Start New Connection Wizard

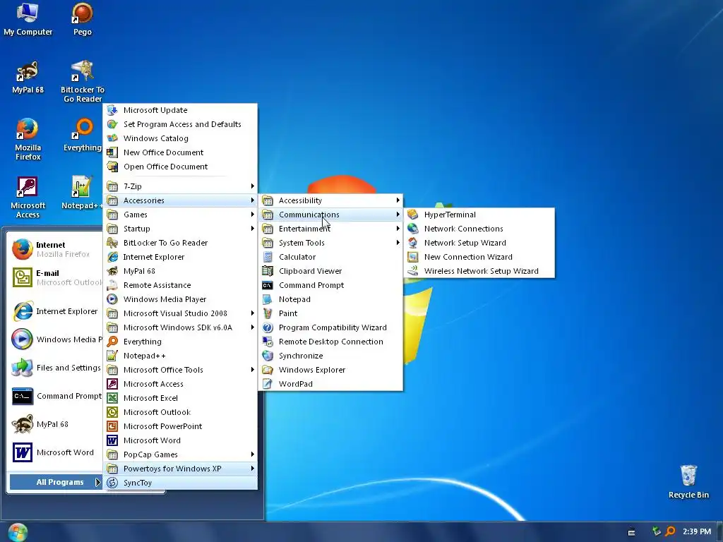[479, 257]
